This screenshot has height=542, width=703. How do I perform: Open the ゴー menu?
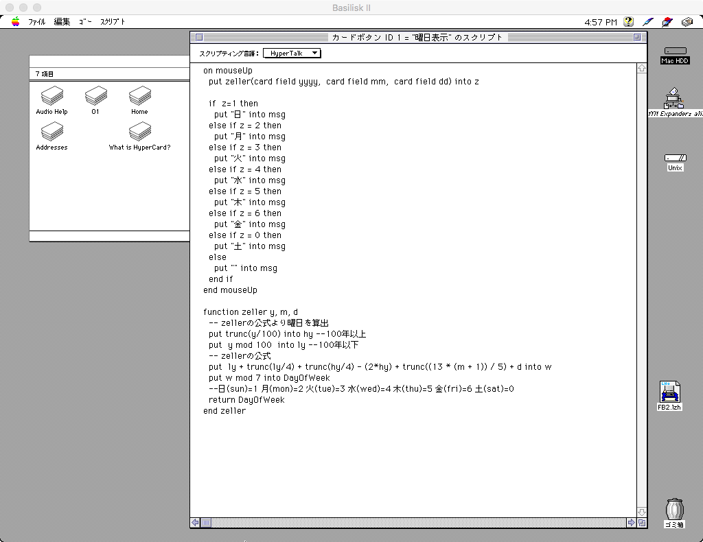coord(85,21)
